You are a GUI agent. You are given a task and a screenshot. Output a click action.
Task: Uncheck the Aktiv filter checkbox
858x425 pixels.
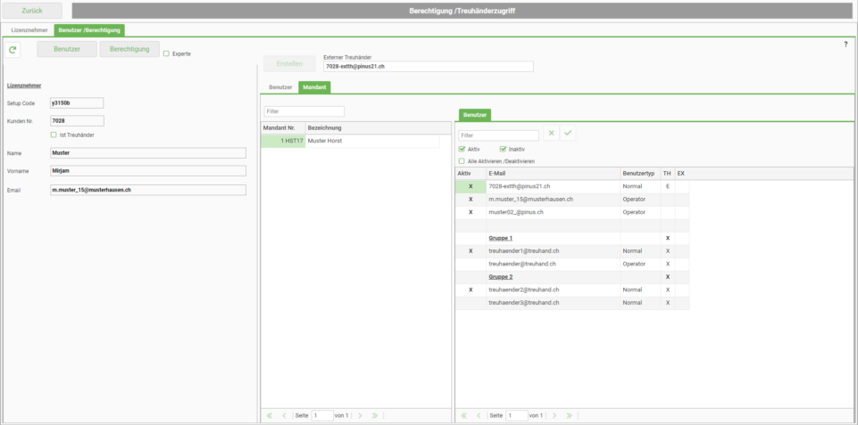(x=462, y=149)
